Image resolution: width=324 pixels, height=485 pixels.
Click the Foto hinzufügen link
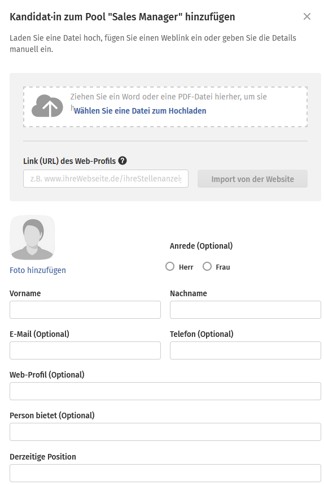[38, 270]
